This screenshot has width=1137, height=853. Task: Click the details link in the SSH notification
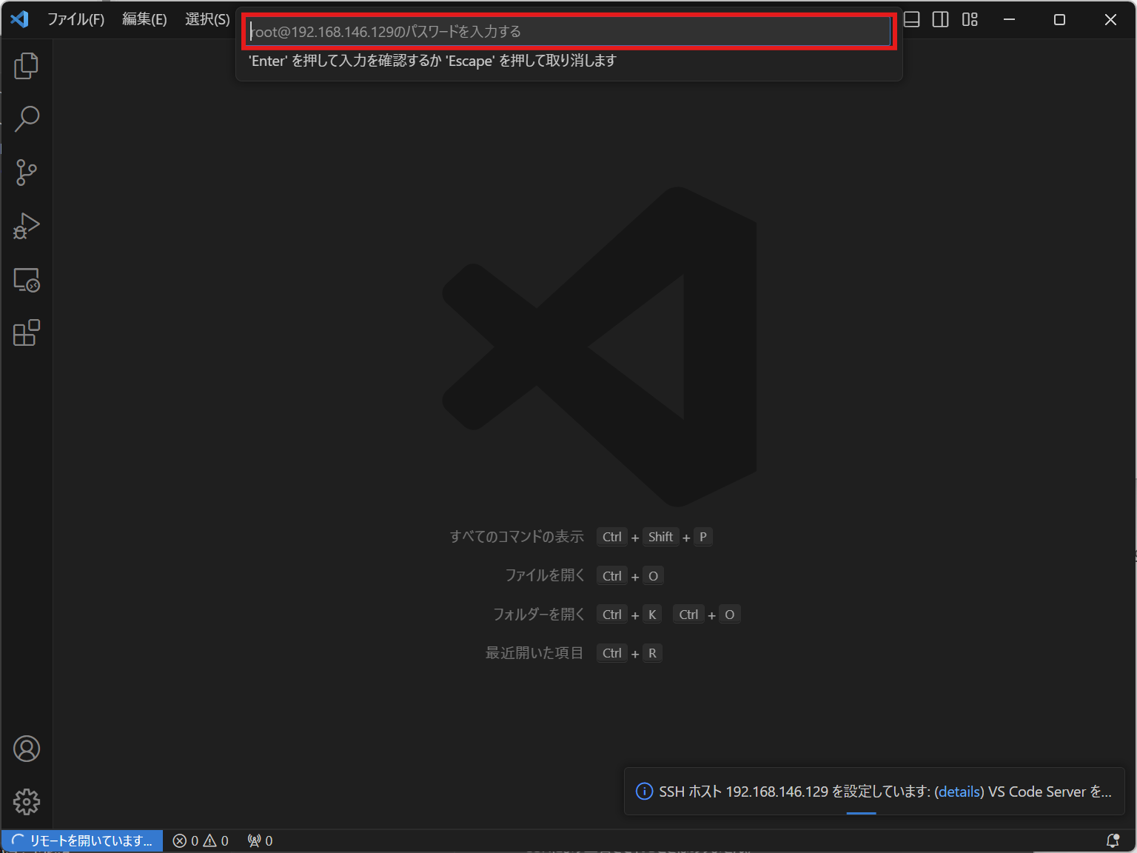click(x=959, y=792)
